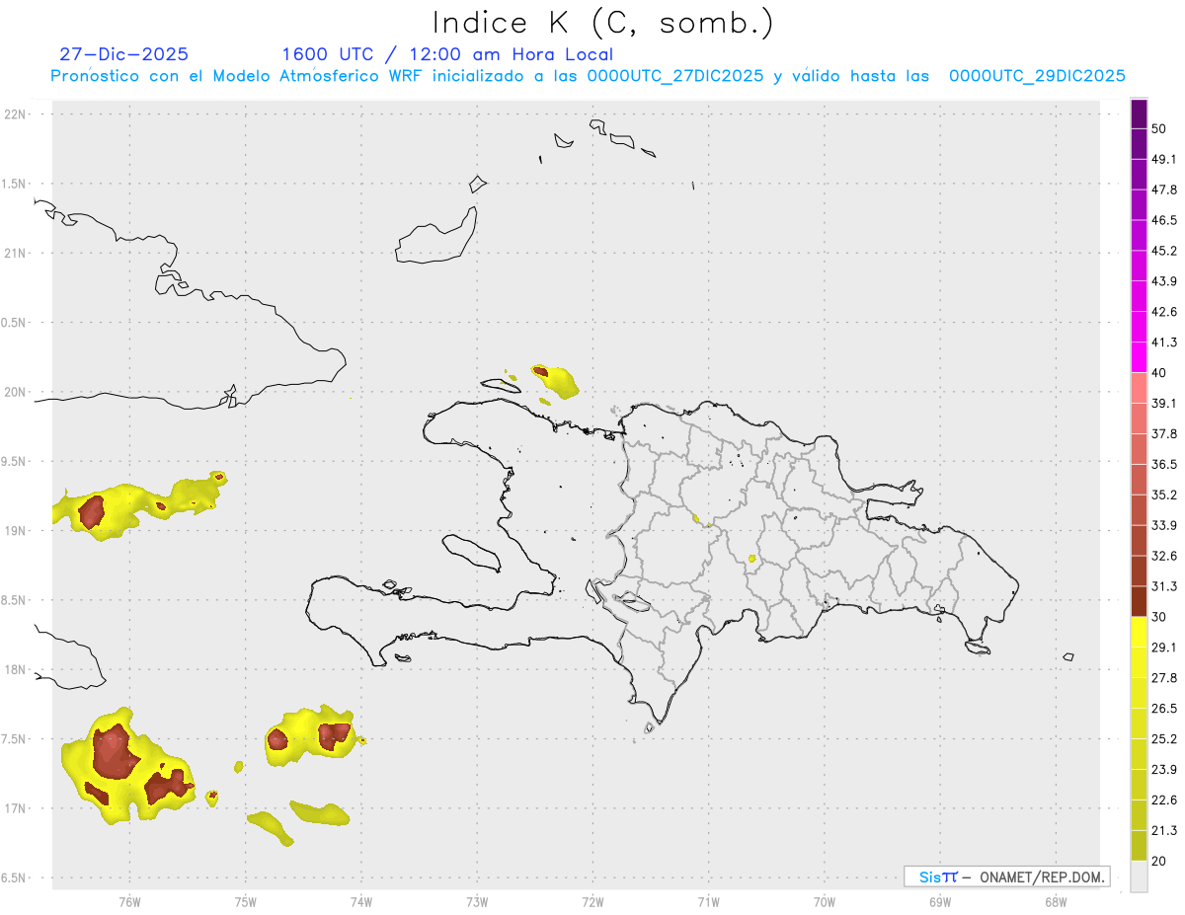Click the valid-until timestamp "0000UTC_29DIC2025"
The width and height of the screenshot is (1185, 915).
tap(1037, 76)
